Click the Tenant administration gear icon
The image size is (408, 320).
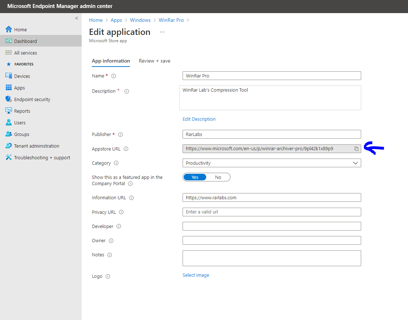[9, 146]
